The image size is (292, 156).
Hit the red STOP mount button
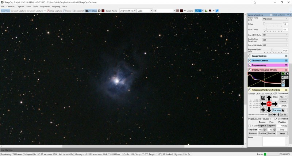pyautogui.click(x=269, y=104)
